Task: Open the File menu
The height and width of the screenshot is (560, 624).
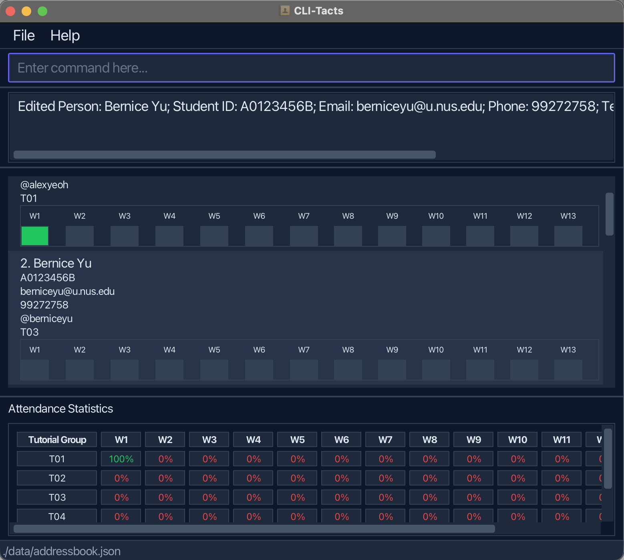Action: point(24,36)
